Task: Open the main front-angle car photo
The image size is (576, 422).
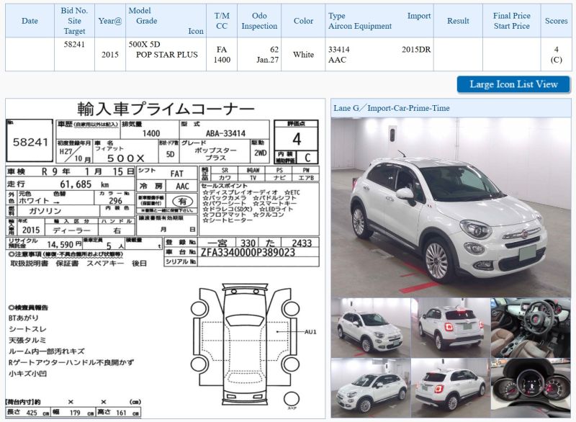Action: pos(451,207)
